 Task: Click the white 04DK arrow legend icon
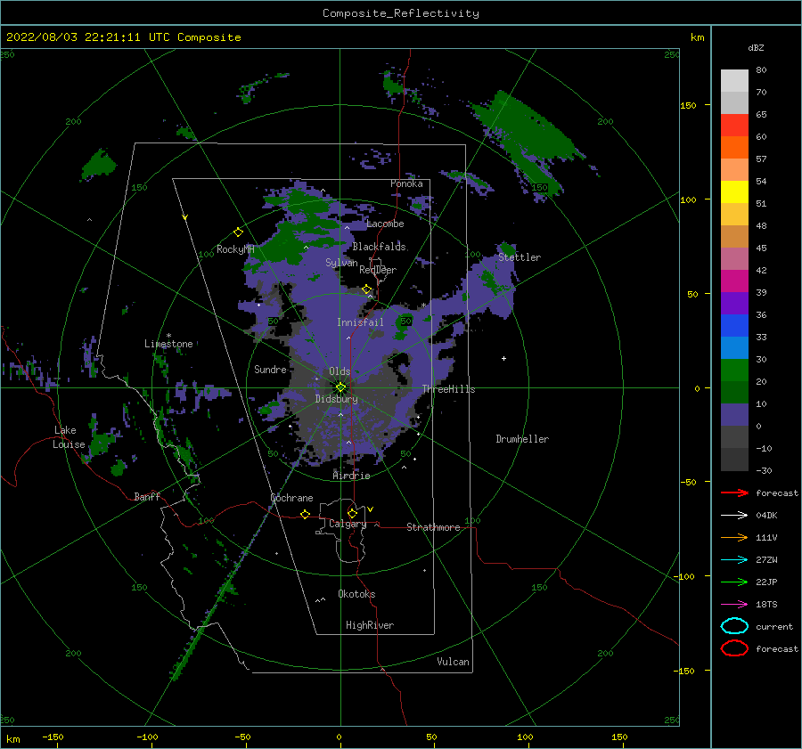point(734,516)
